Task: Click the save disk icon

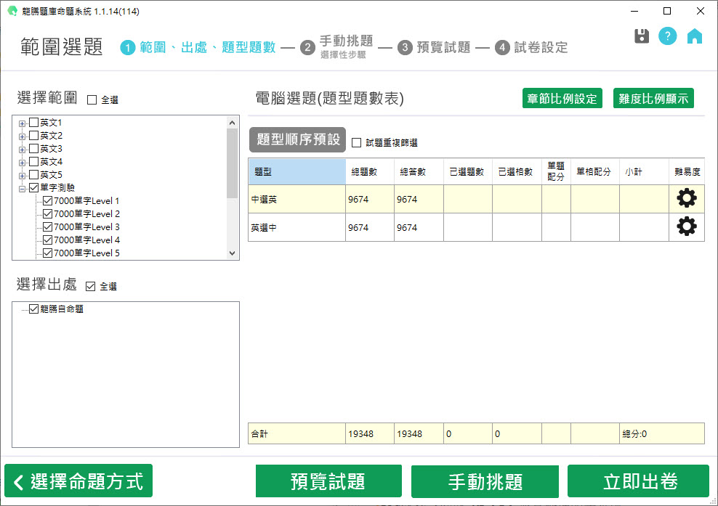Action: pos(642,36)
